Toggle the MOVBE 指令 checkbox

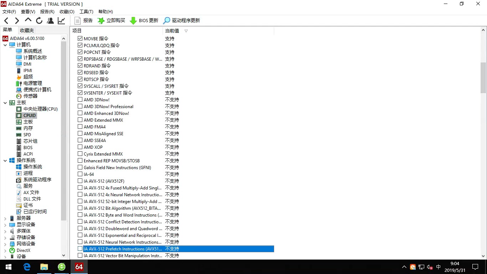click(x=80, y=39)
